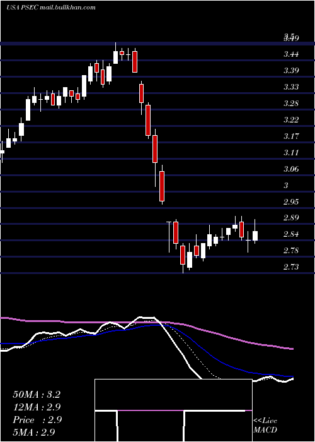Click the 3.11 price axis label
This screenshot has width=315, height=442.
tap(291, 153)
